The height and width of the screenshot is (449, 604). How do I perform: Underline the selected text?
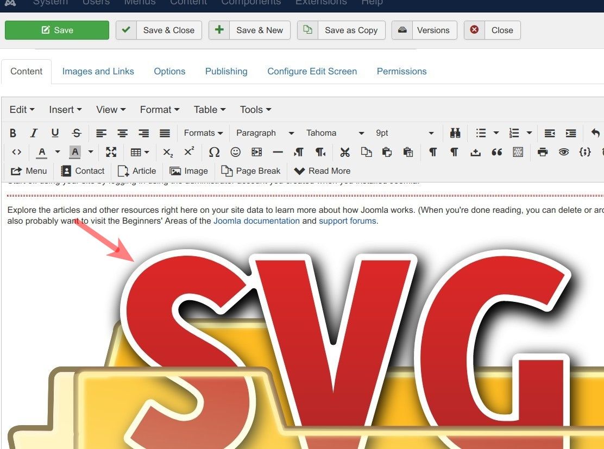point(55,133)
